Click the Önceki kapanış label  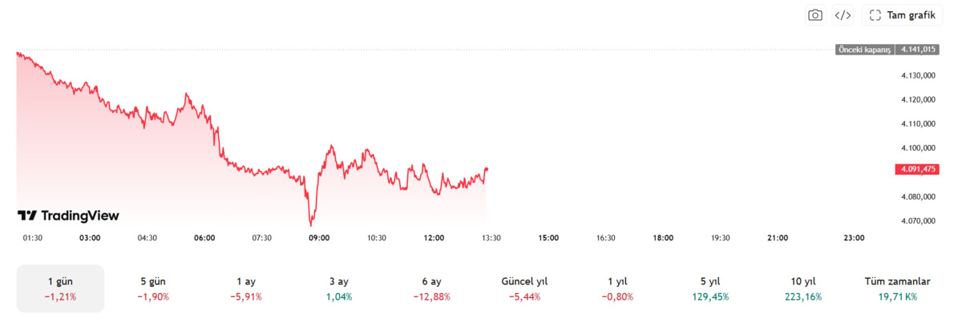coord(864,50)
